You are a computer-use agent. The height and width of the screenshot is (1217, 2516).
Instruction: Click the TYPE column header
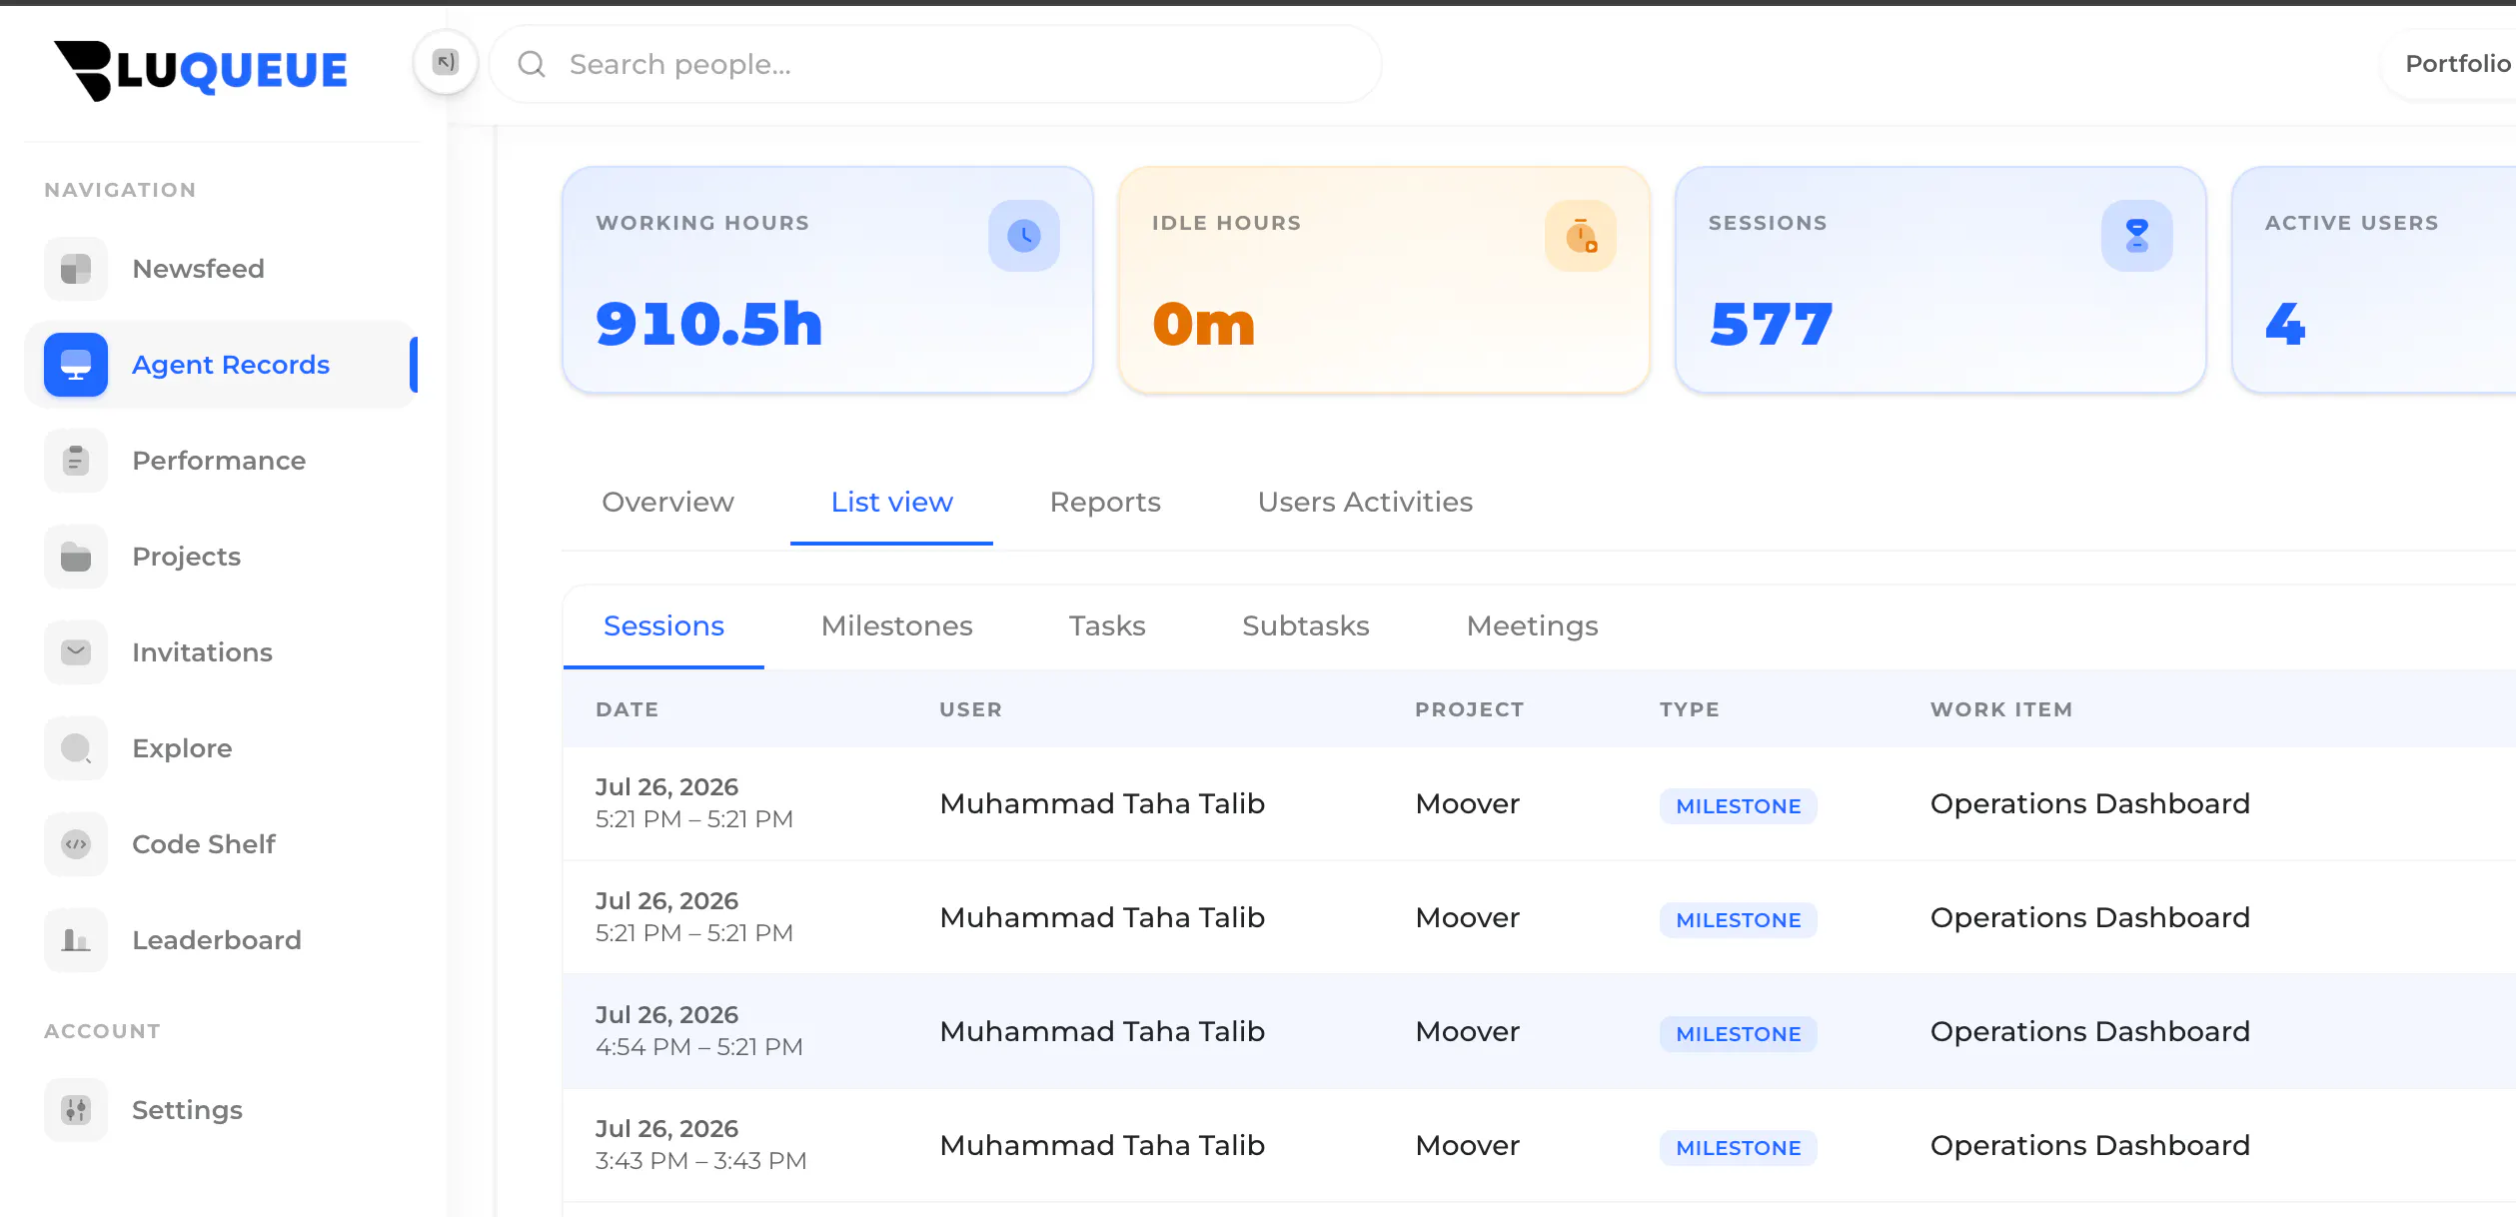(x=1689, y=709)
